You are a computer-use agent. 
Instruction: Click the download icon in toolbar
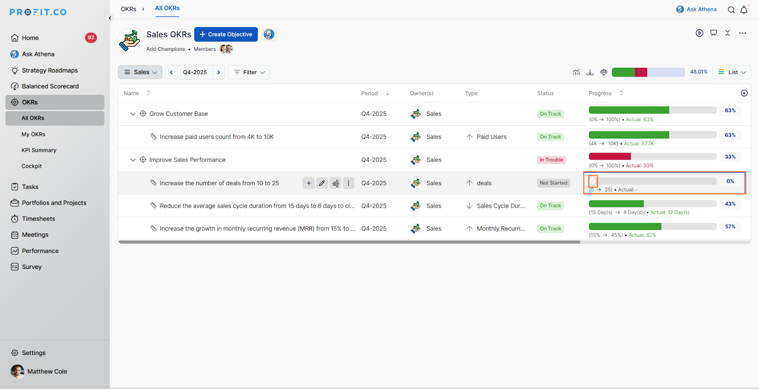pos(590,72)
